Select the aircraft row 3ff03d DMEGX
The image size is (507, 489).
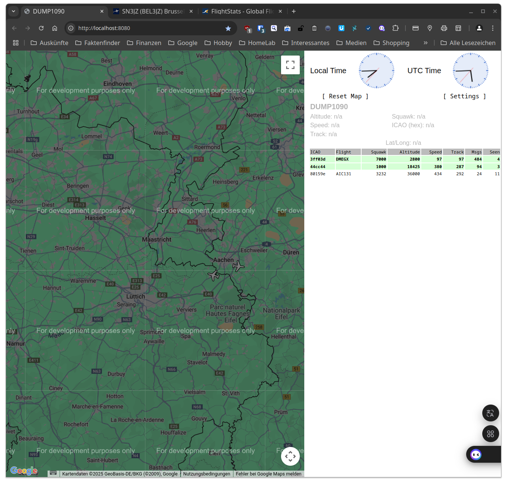(405, 159)
